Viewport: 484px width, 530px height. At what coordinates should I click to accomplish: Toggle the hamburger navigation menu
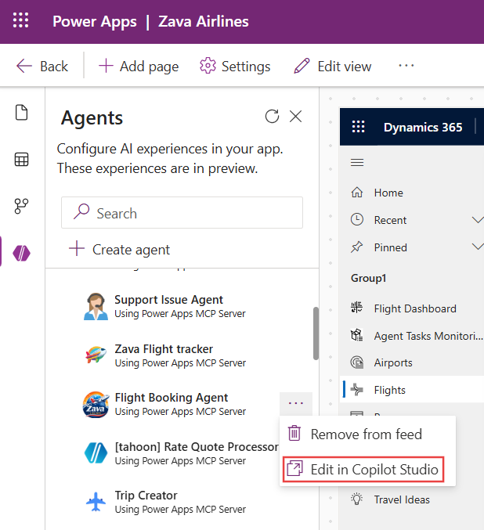pyautogui.click(x=357, y=163)
